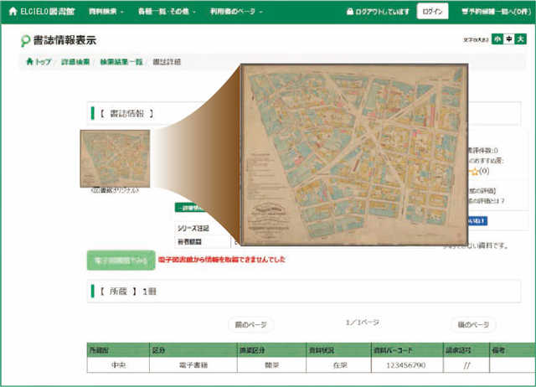Click the 所蔵館 column header
The height and width of the screenshot is (387, 536).
(118, 350)
